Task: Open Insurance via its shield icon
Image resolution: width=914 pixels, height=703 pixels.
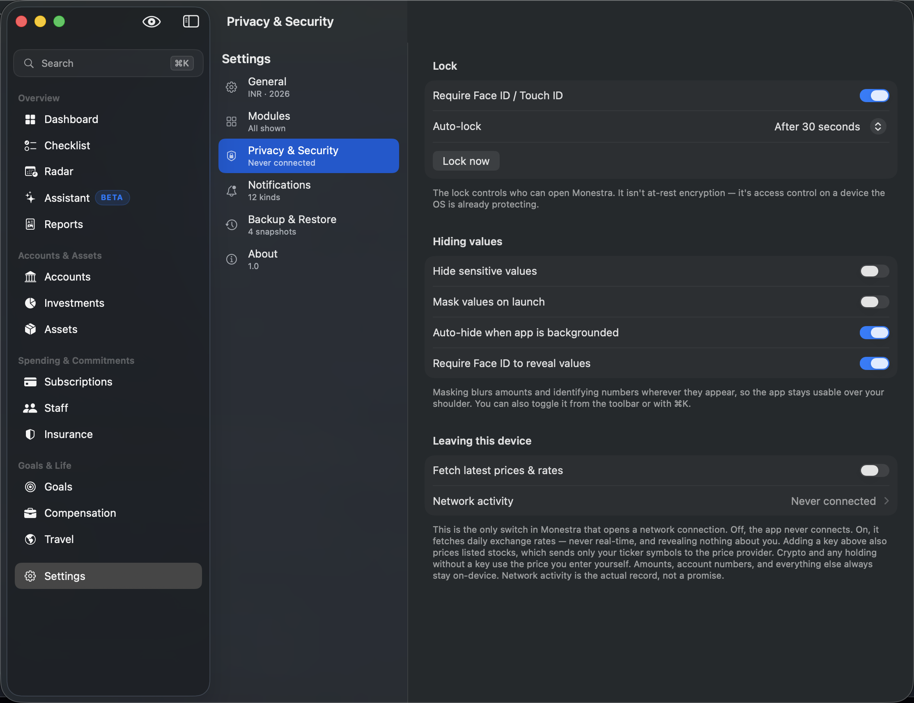Action: [30, 434]
